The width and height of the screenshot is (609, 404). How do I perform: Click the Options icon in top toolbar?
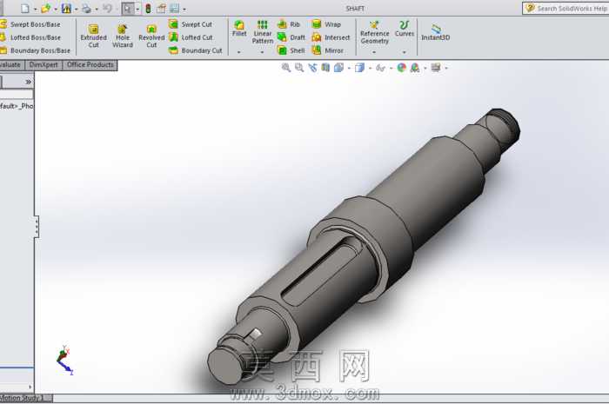click(x=174, y=8)
